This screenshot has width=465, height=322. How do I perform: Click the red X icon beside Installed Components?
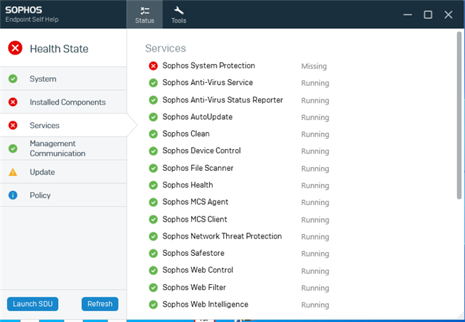[13, 102]
